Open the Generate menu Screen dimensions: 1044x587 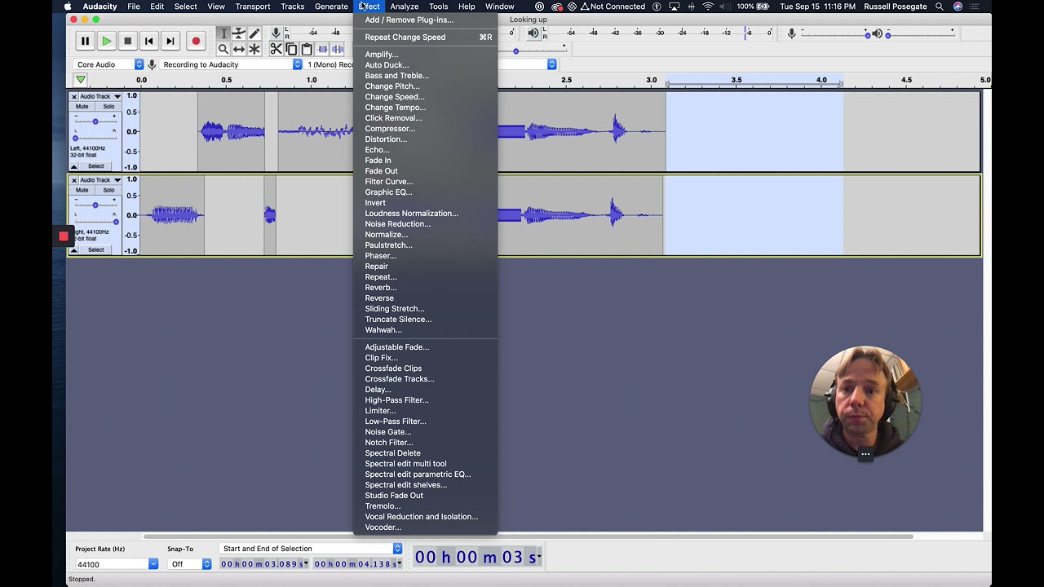pyautogui.click(x=331, y=7)
